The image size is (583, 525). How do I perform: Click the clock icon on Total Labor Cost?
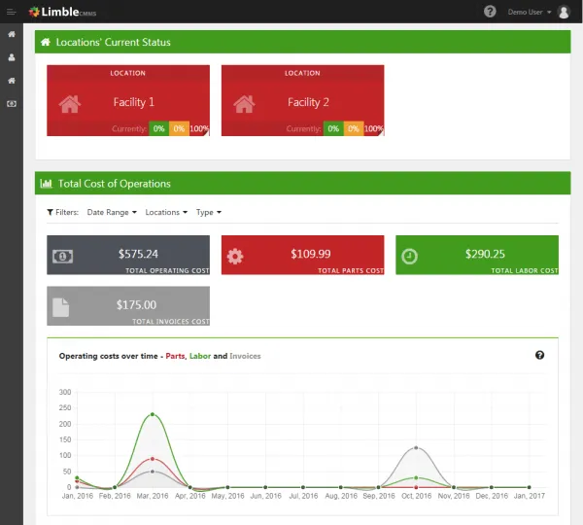point(409,257)
